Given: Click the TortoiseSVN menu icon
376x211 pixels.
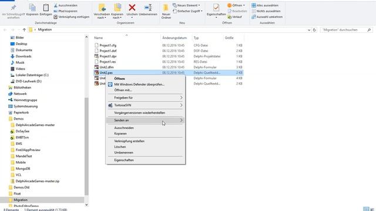Looking at the screenshot, I should coord(110,105).
